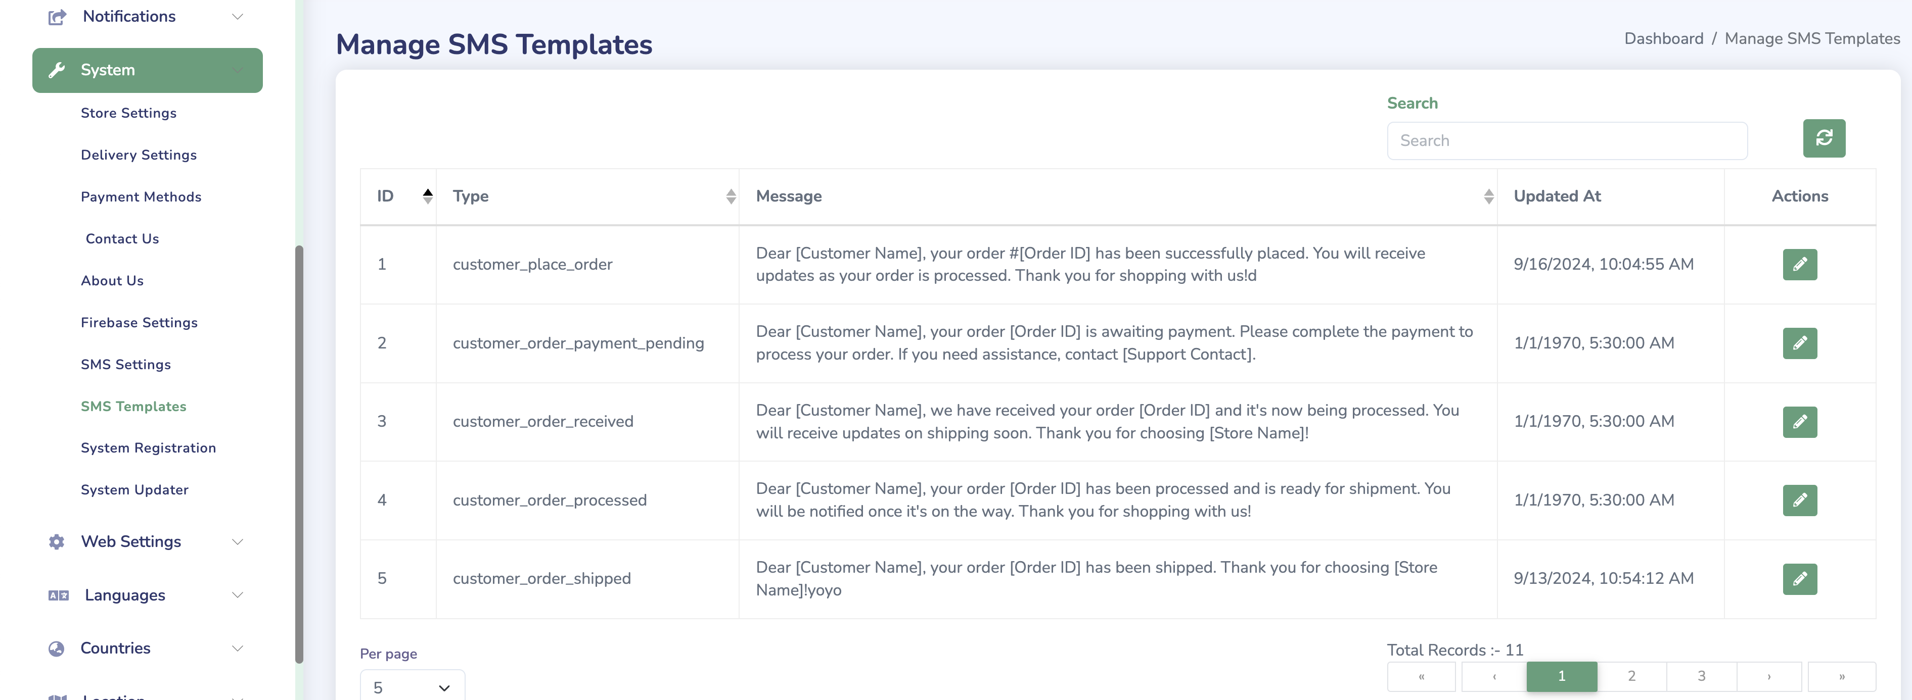Open System Registration page

pyautogui.click(x=149, y=448)
